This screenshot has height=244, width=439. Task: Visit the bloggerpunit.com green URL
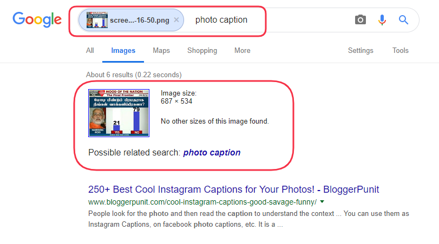(202, 202)
